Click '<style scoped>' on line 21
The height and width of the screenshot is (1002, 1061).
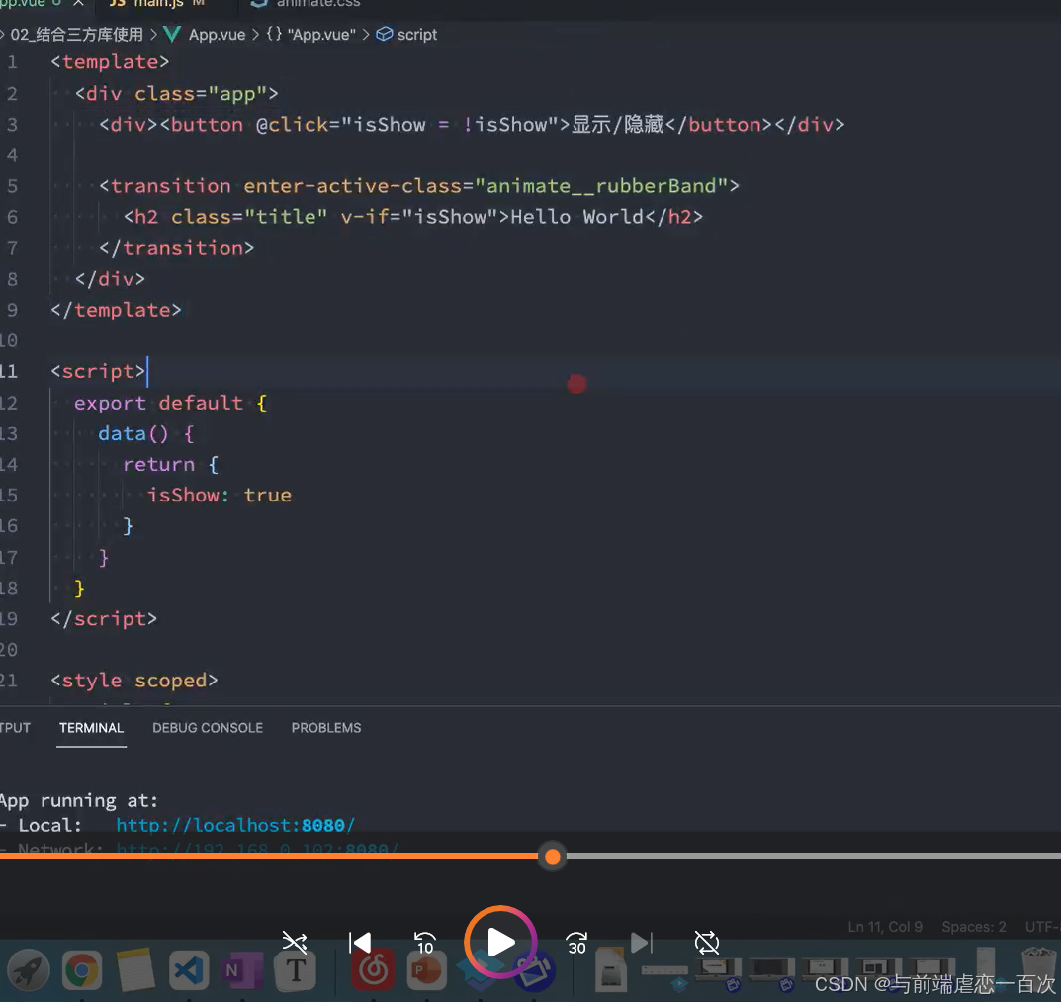(x=133, y=680)
